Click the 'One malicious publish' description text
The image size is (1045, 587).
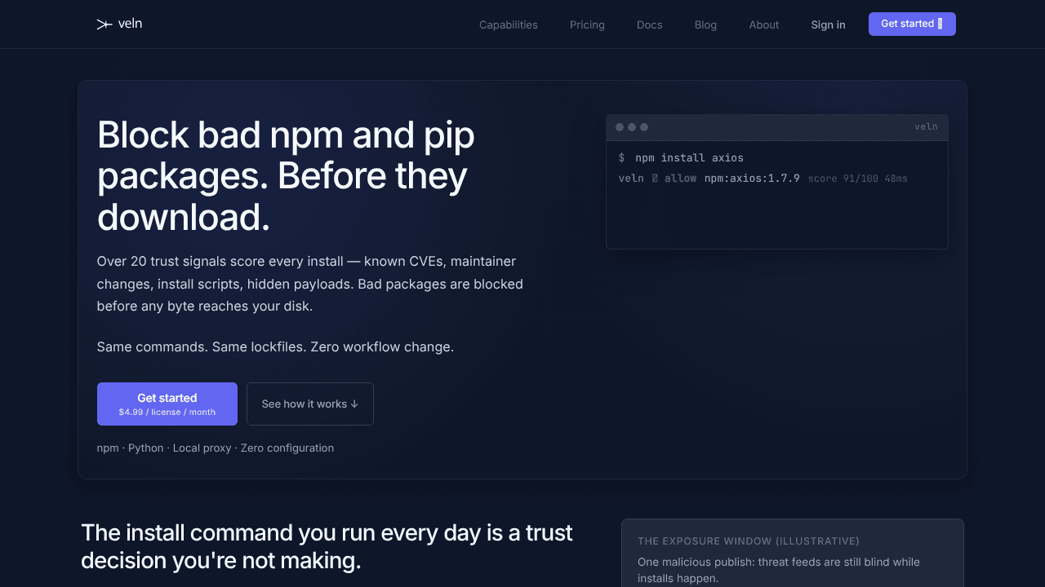[x=779, y=570]
